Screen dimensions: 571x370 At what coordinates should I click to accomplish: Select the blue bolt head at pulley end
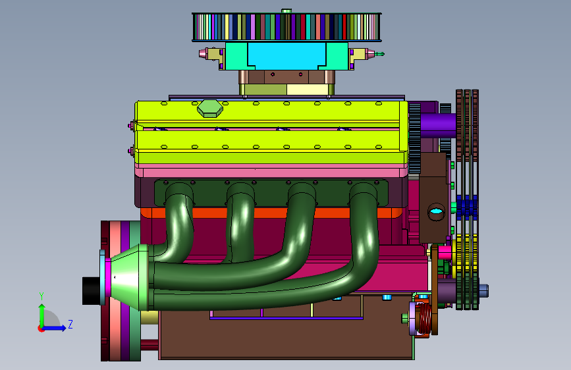tap(483, 290)
